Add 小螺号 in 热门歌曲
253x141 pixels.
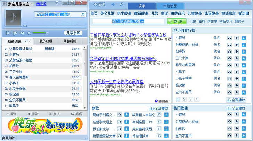pos(237,114)
